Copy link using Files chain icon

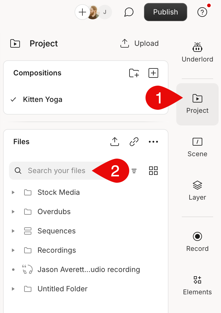134,142
